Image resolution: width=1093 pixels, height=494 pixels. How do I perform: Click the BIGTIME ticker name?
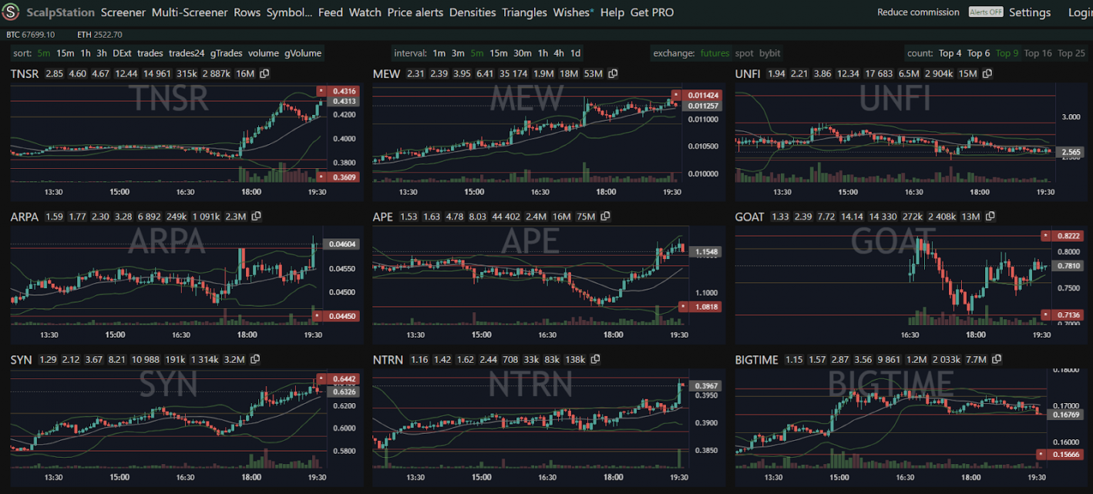pos(757,360)
